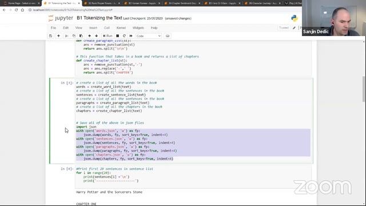Click the view site information icon in address bar
Image resolution: width=366 pixels, height=206 pixels.
pos(30,10)
